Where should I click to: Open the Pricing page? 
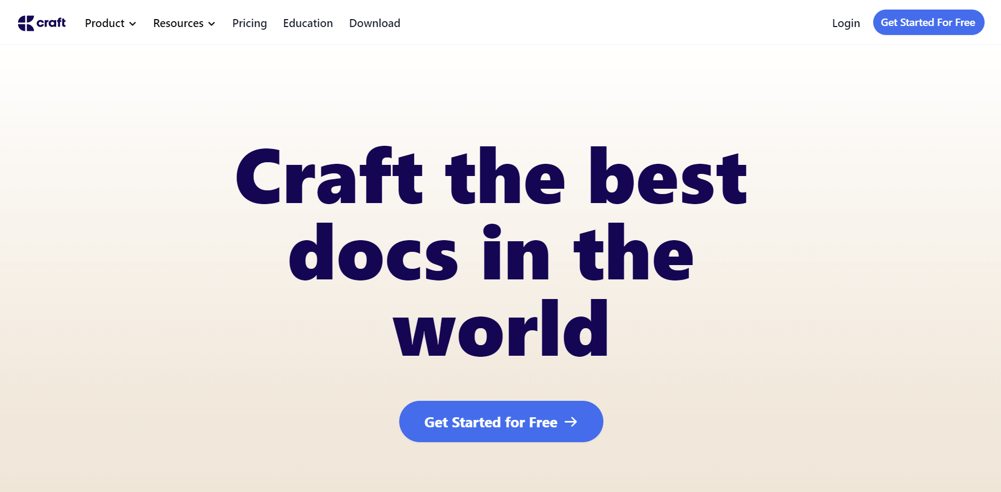coord(249,23)
